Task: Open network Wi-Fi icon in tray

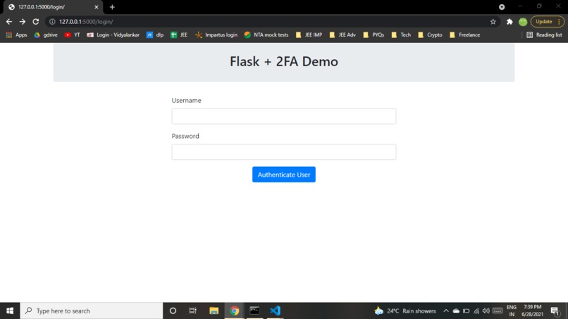Action: click(x=476, y=311)
